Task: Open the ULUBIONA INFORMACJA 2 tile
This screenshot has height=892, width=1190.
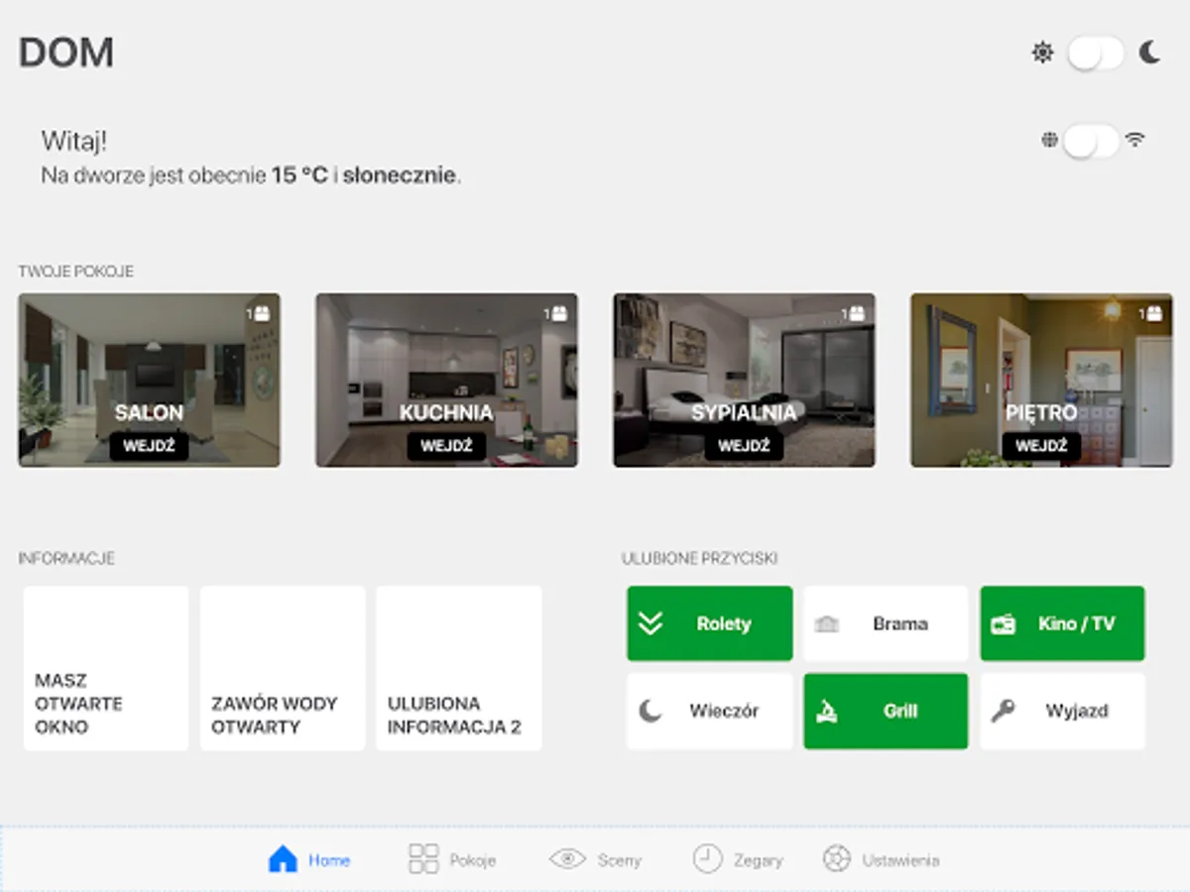Action: 459,668
